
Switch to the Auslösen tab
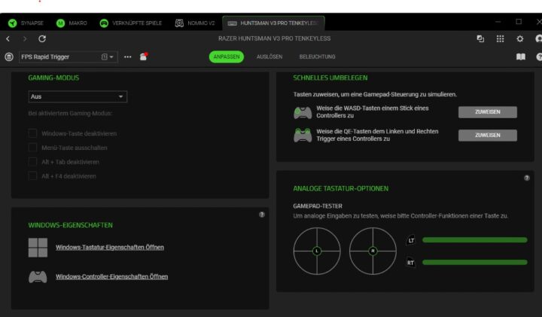coord(269,56)
